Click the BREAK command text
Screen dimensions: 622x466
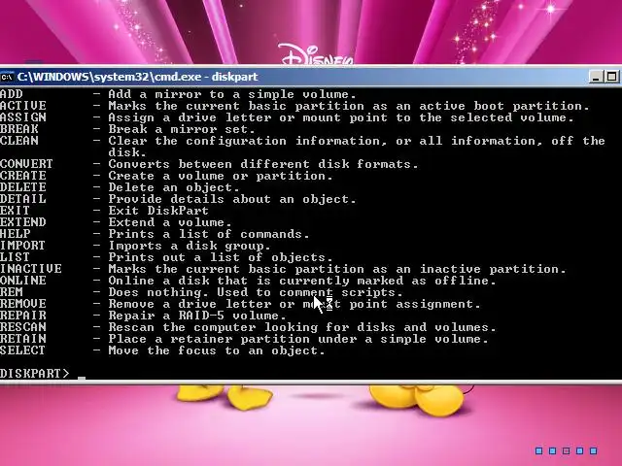click(19, 129)
